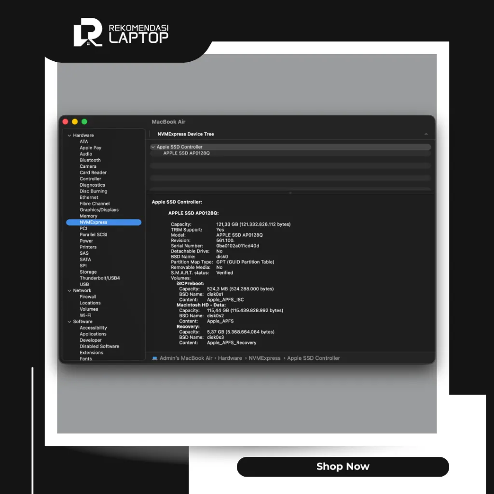494x494 pixels.
Task: Click the Apple_APFS_Recovery content value
Action: [x=232, y=343]
